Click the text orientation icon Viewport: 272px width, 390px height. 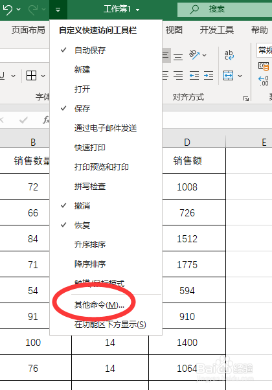194,54
